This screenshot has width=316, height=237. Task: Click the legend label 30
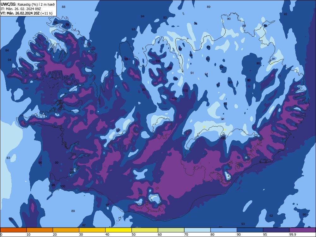81,234
